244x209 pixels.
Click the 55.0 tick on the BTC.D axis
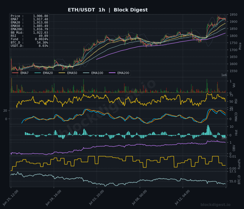click(x=233, y=181)
